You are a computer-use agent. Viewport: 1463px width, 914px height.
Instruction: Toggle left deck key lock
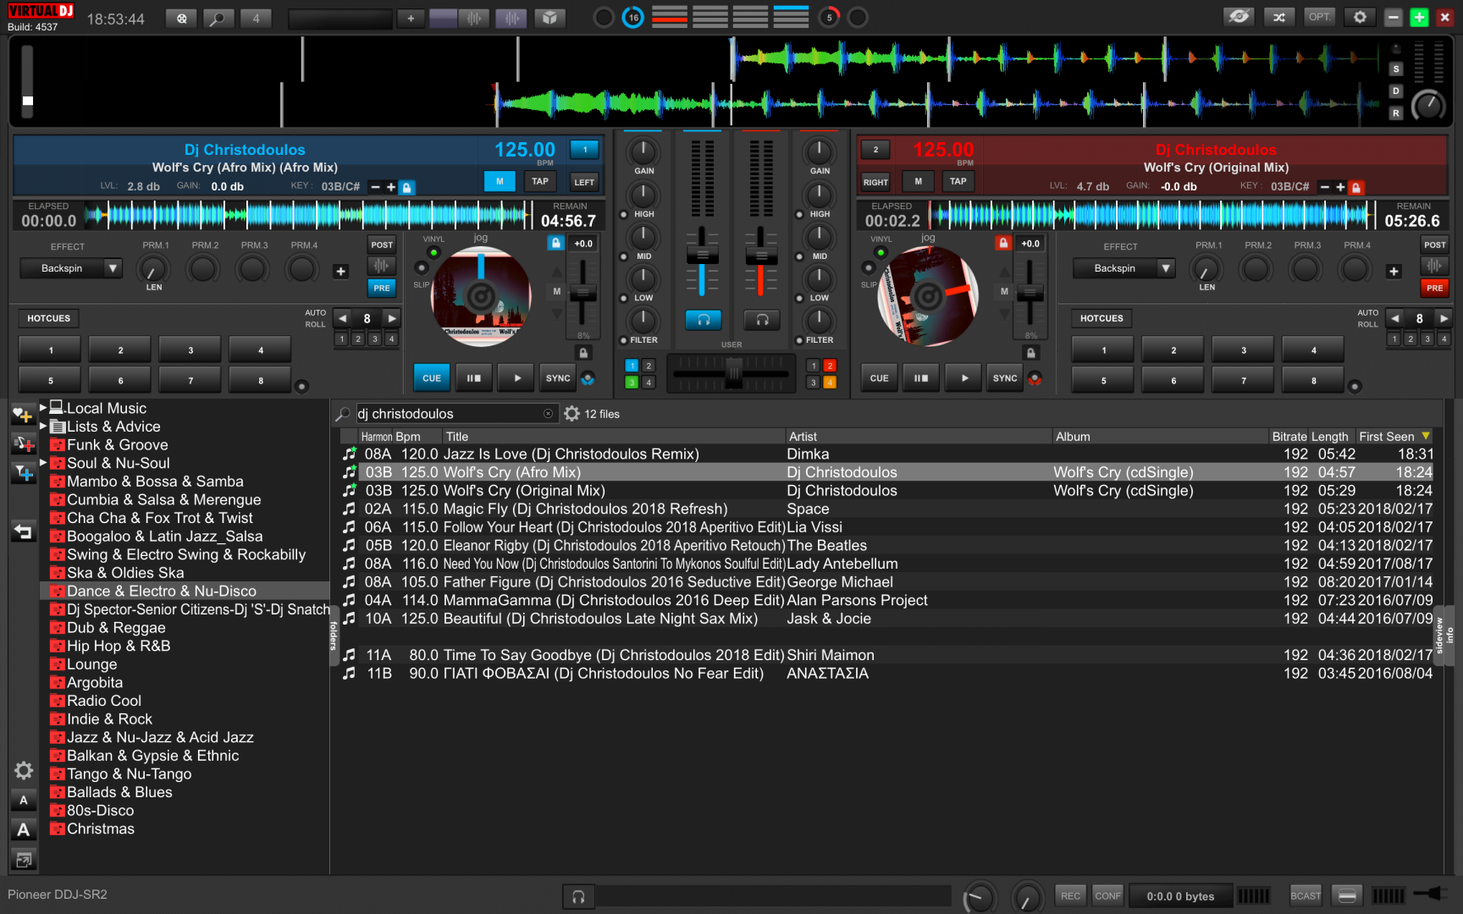pos(406,187)
